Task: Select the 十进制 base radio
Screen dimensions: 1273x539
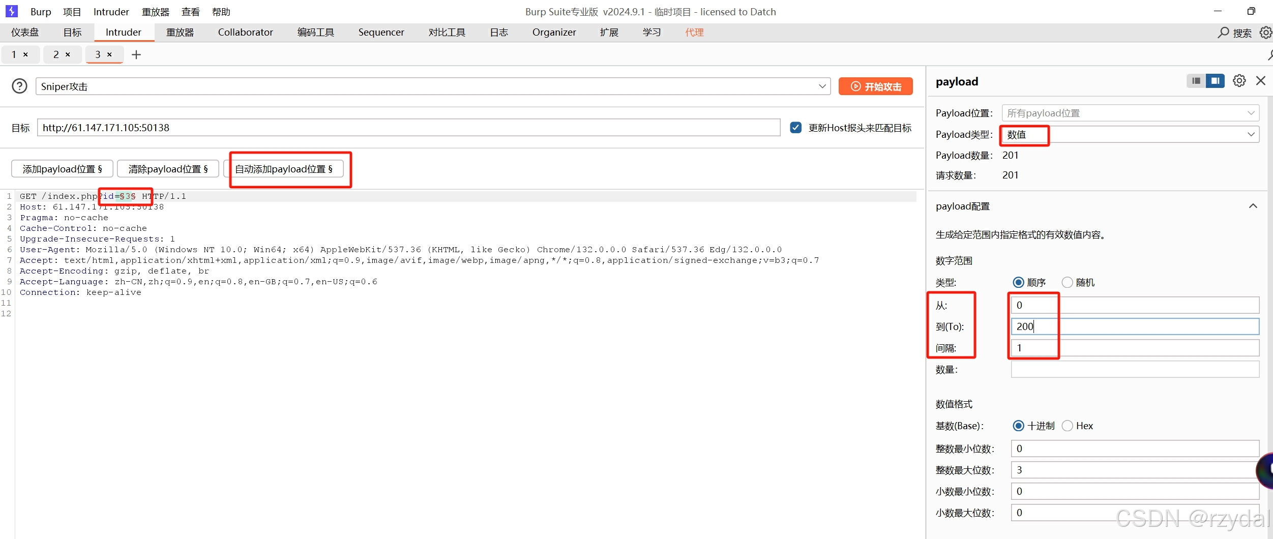Action: pyautogui.click(x=1018, y=426)
